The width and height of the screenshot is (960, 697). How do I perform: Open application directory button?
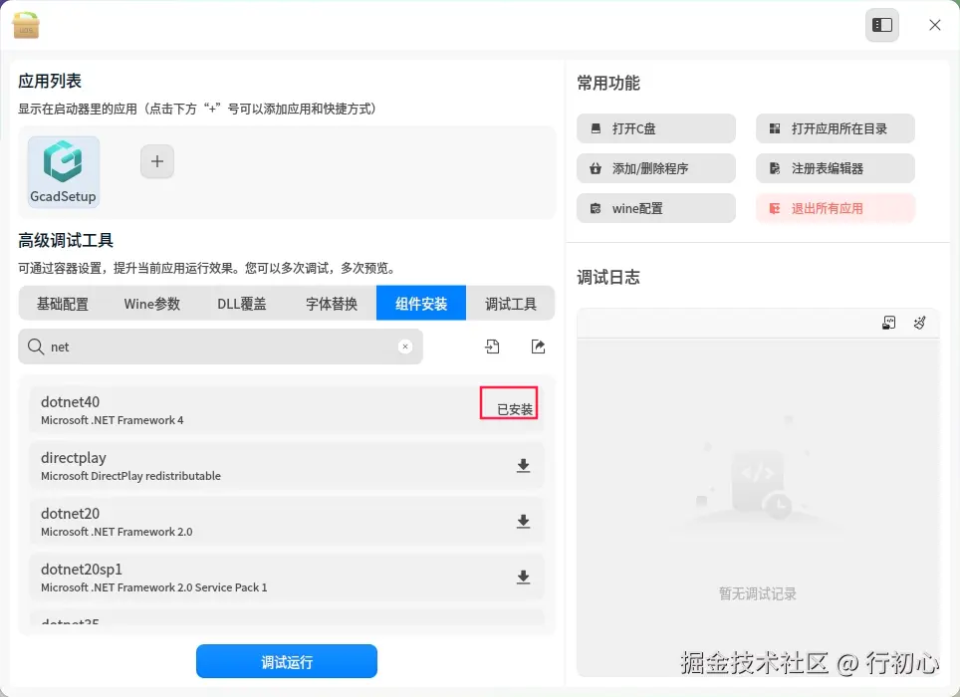tap(836, 128)
